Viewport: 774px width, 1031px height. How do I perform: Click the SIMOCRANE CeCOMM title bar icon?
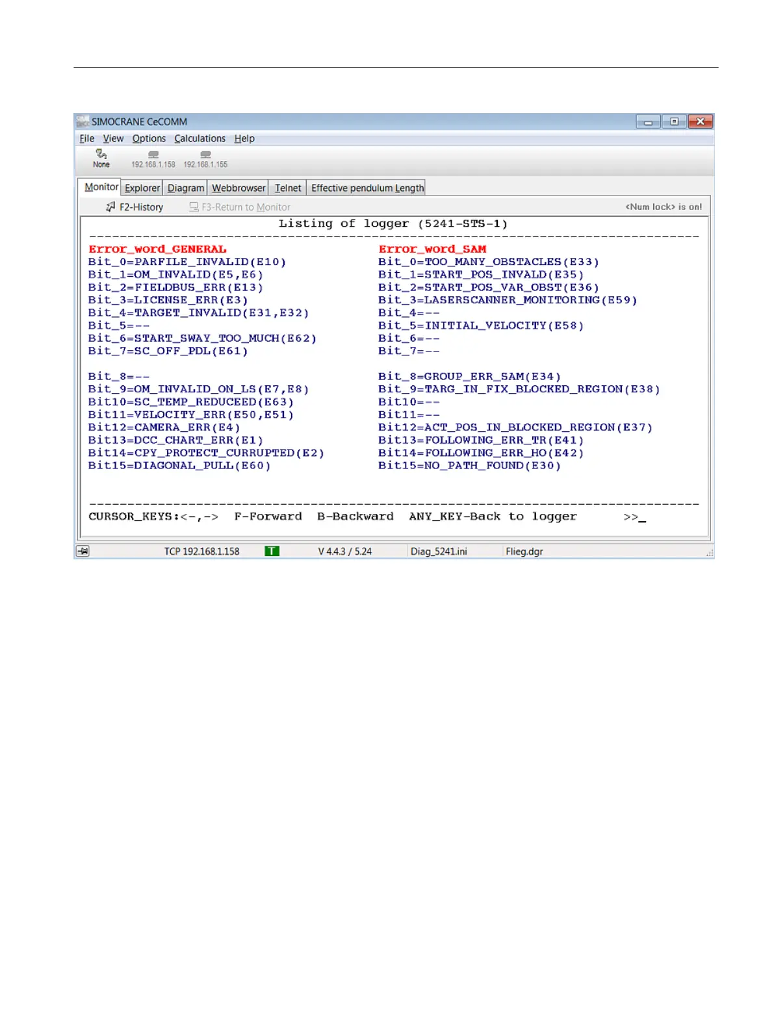pos(83,121)
